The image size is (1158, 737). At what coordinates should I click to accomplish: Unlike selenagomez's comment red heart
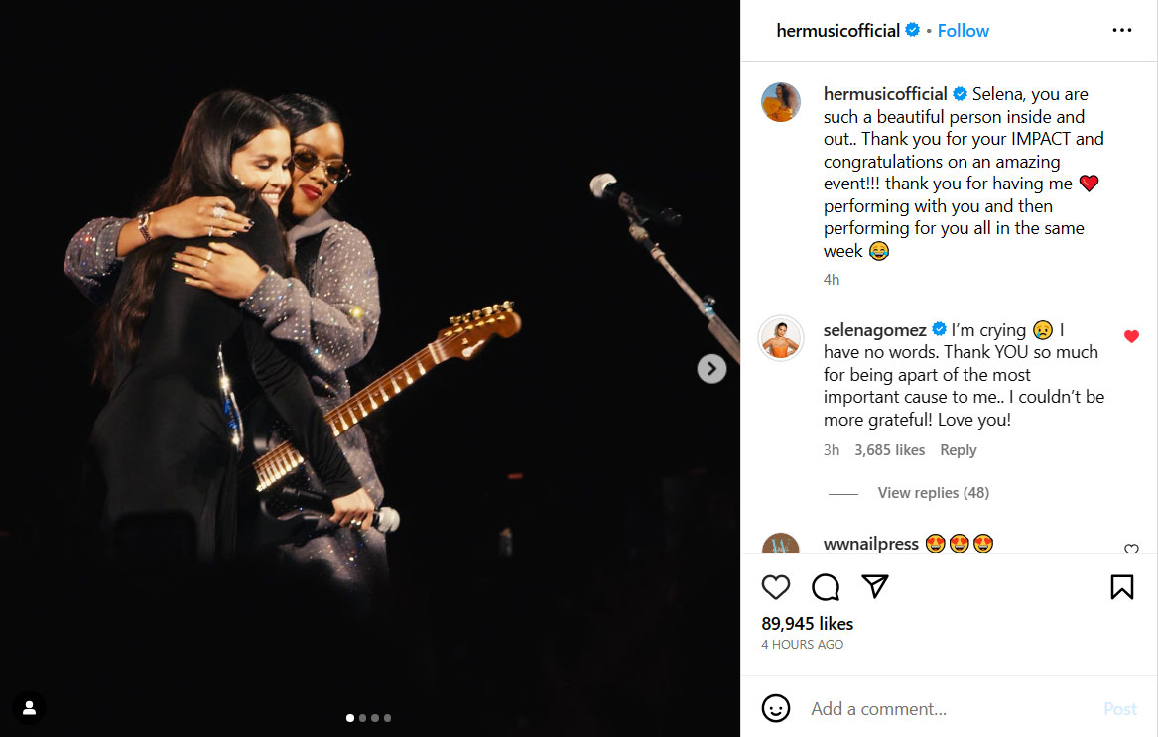point(1131,336)
